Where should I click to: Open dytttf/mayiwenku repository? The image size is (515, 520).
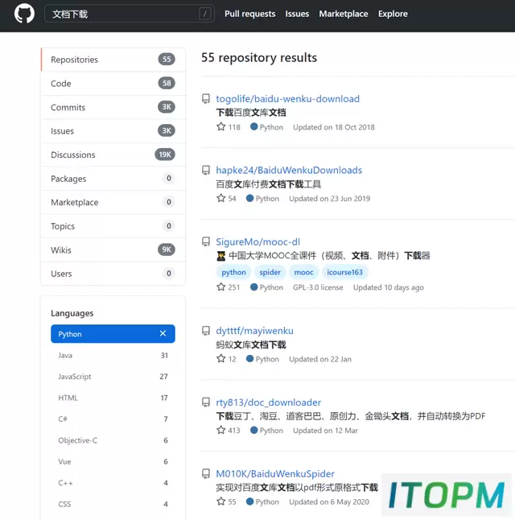click(x=254, y=331)
